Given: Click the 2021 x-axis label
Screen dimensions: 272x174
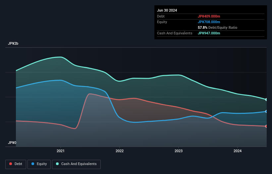Looking at the screenshot, I should click(x=61, y=151).
